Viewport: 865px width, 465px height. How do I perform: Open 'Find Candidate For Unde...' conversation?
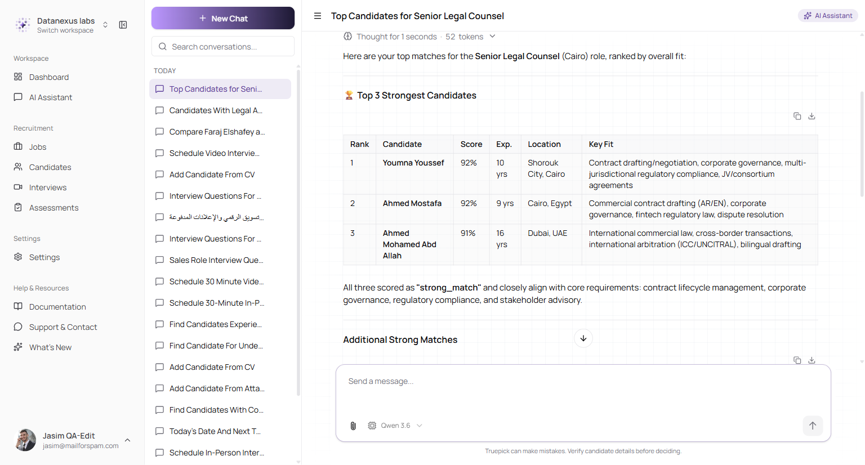(220, 346)
